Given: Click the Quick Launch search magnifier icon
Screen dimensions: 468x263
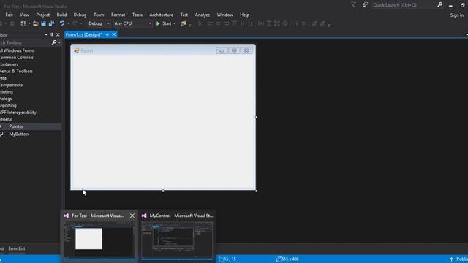Looking at the screenshot, I should [x=439, y=5].
